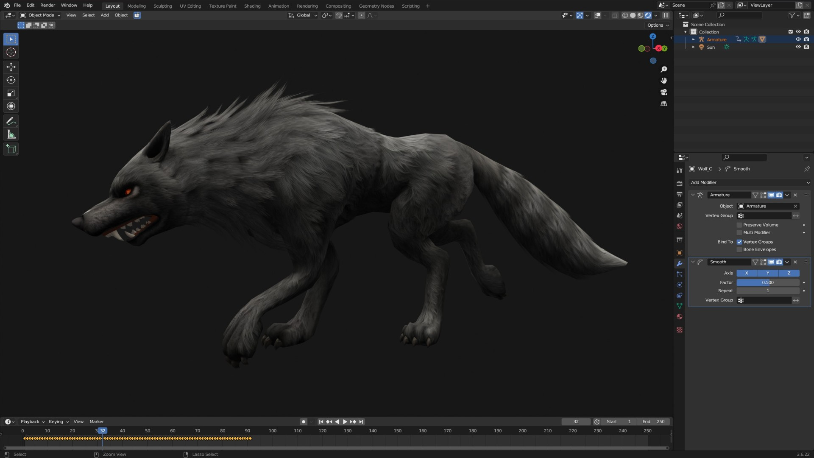Open the Global transform orientation dropdown
Image resolution: width=814 pixels, height=458 pixels.
tap(303, 15)
